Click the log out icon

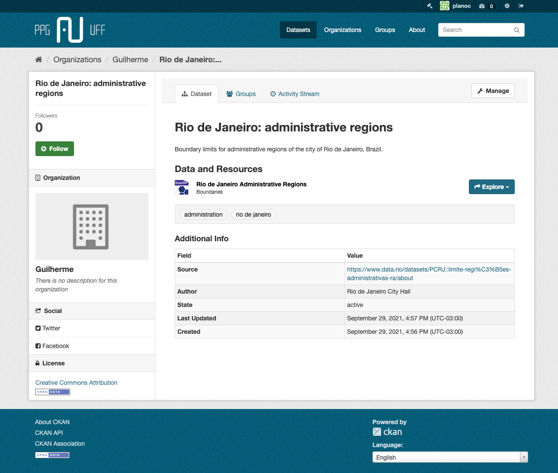click(x=521, y=6)
